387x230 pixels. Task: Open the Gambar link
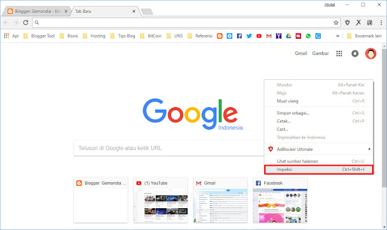click(x=320, y=53)
